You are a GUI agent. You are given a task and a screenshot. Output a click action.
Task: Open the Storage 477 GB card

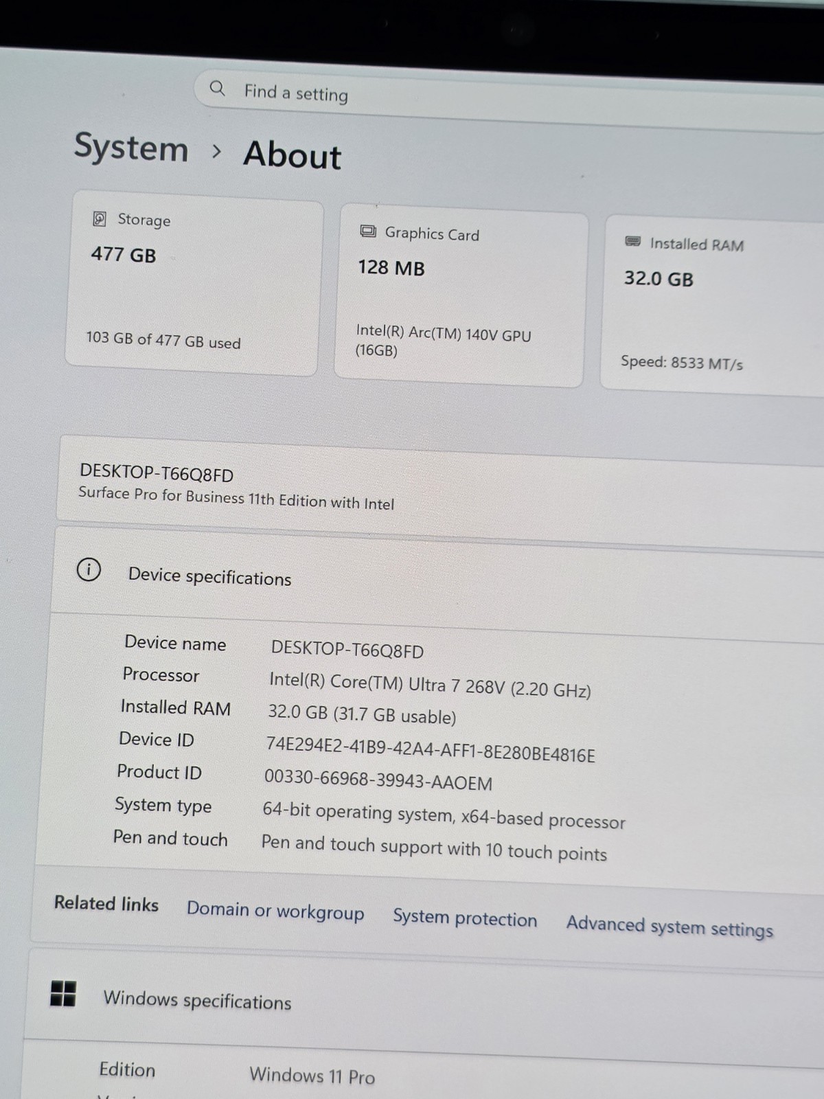coord(194,283)
